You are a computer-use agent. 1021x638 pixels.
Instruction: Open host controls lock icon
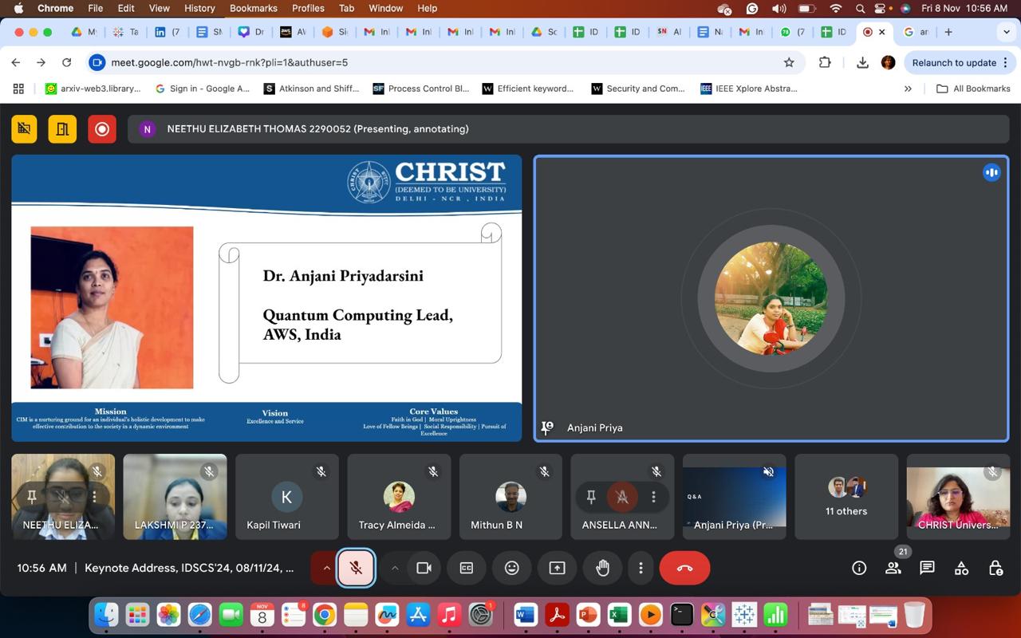click(x=995, y=568)
